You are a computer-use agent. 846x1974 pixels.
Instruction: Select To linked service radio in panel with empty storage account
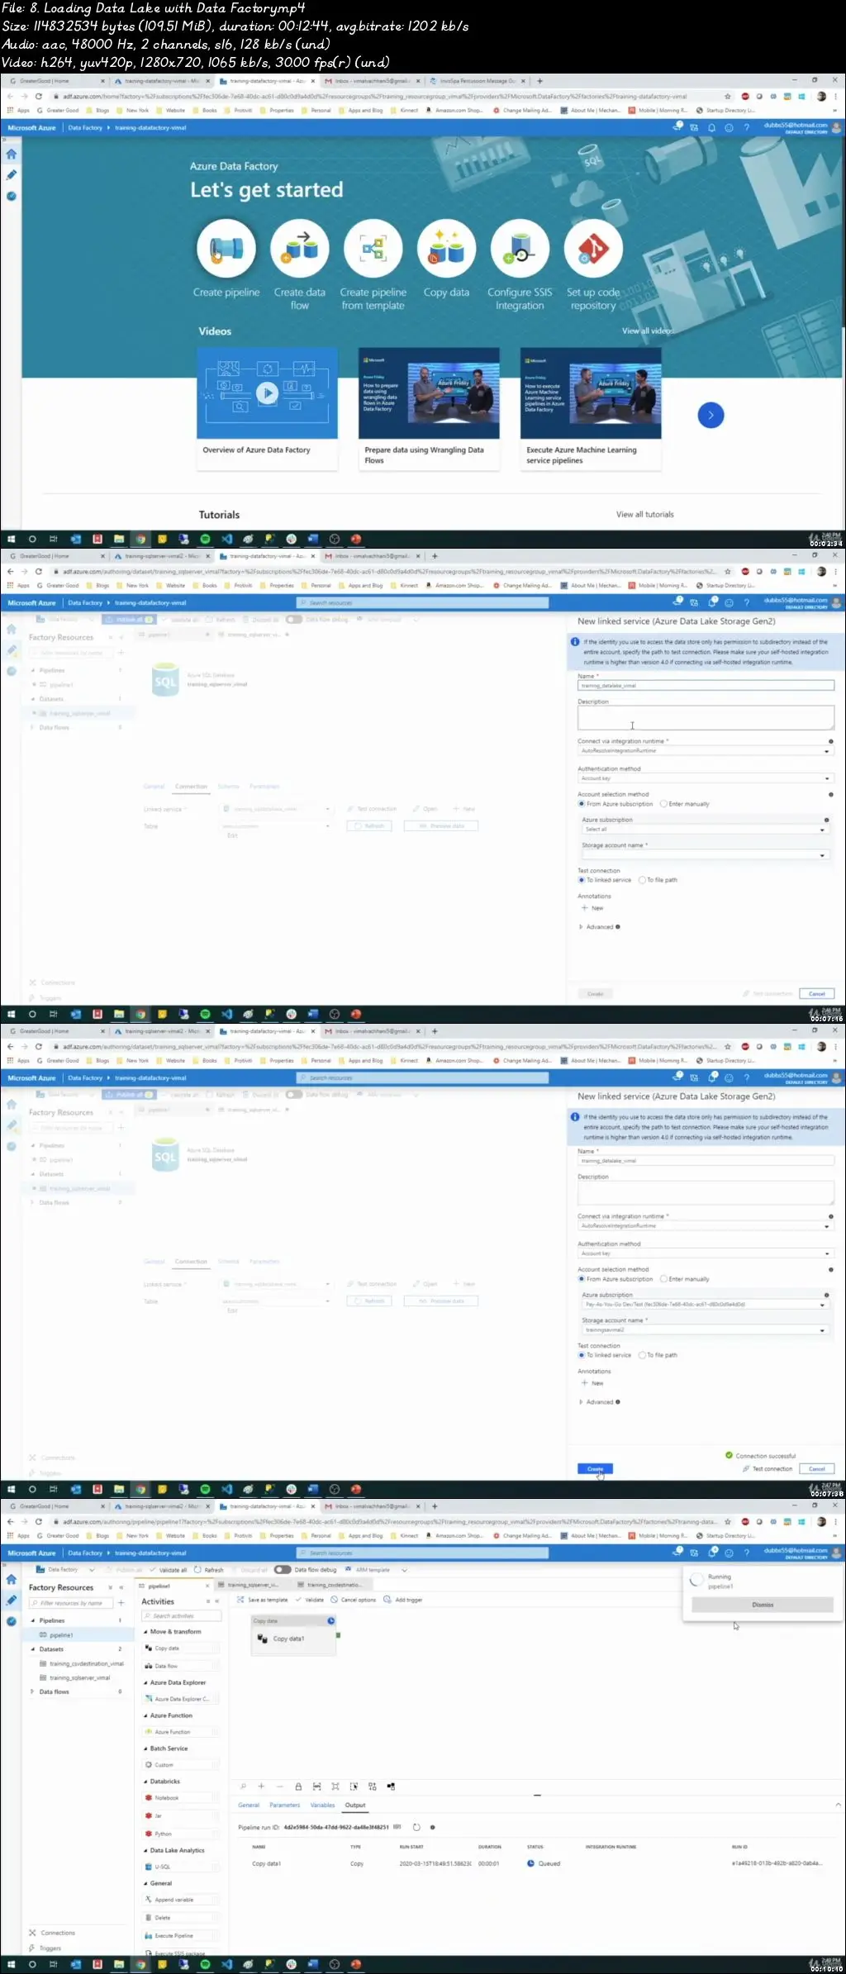(582, 879)
